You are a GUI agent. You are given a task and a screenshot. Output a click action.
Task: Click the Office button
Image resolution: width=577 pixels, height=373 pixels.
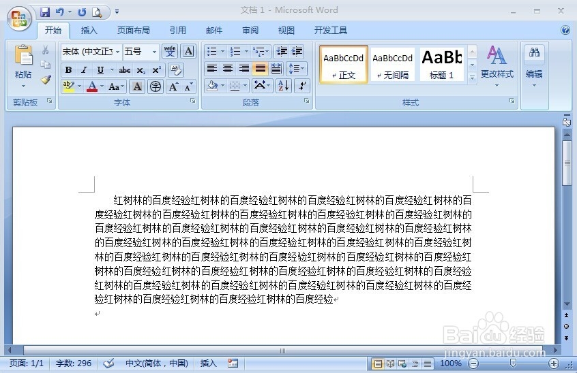tap(19, 18)
